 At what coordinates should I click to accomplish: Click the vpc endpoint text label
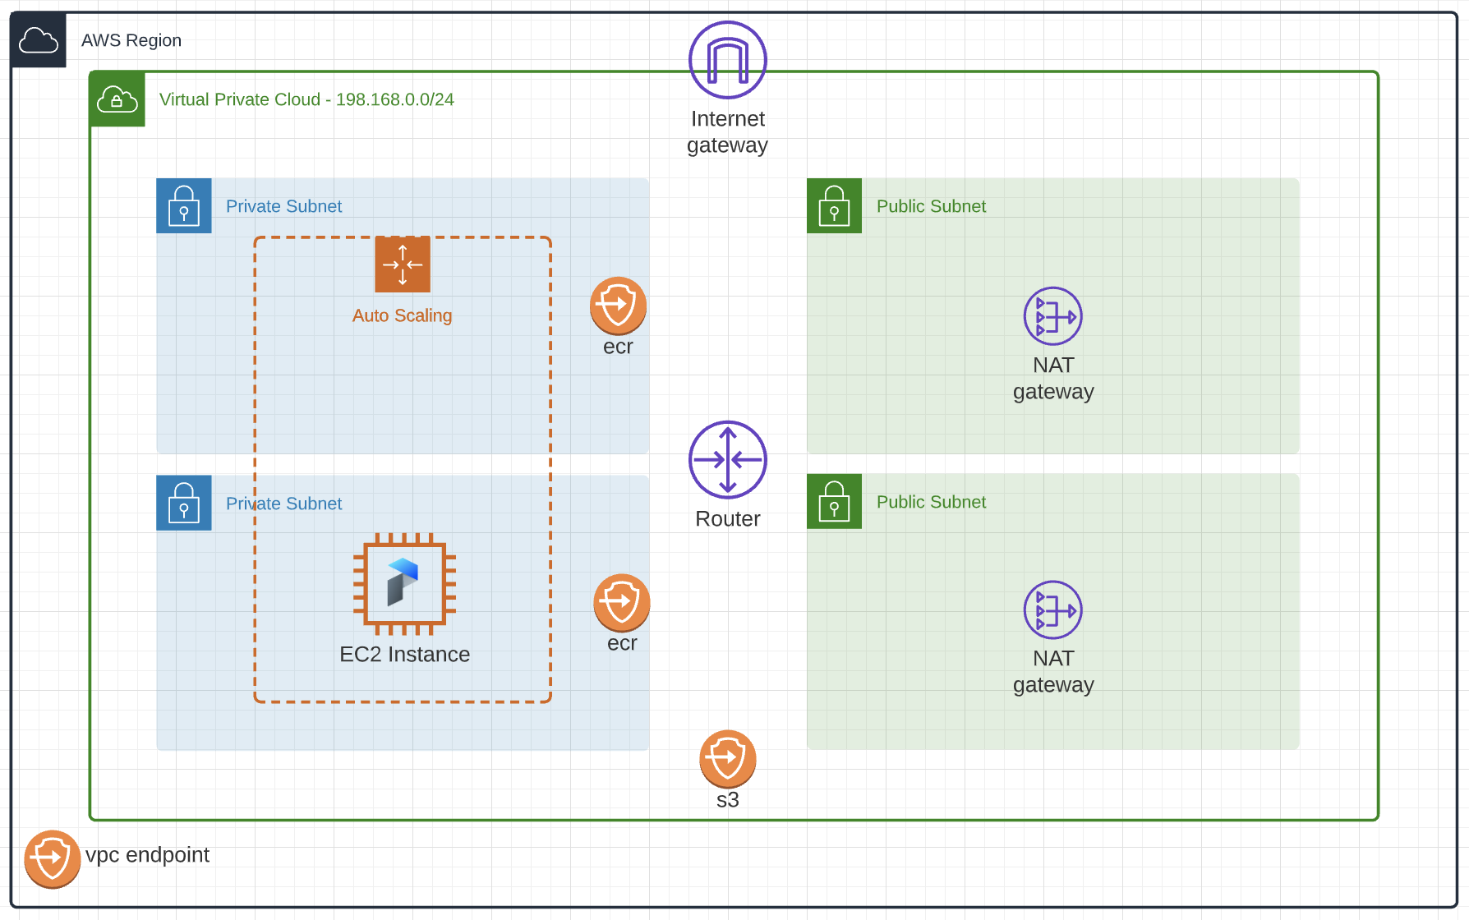click(x=147, y=855)
